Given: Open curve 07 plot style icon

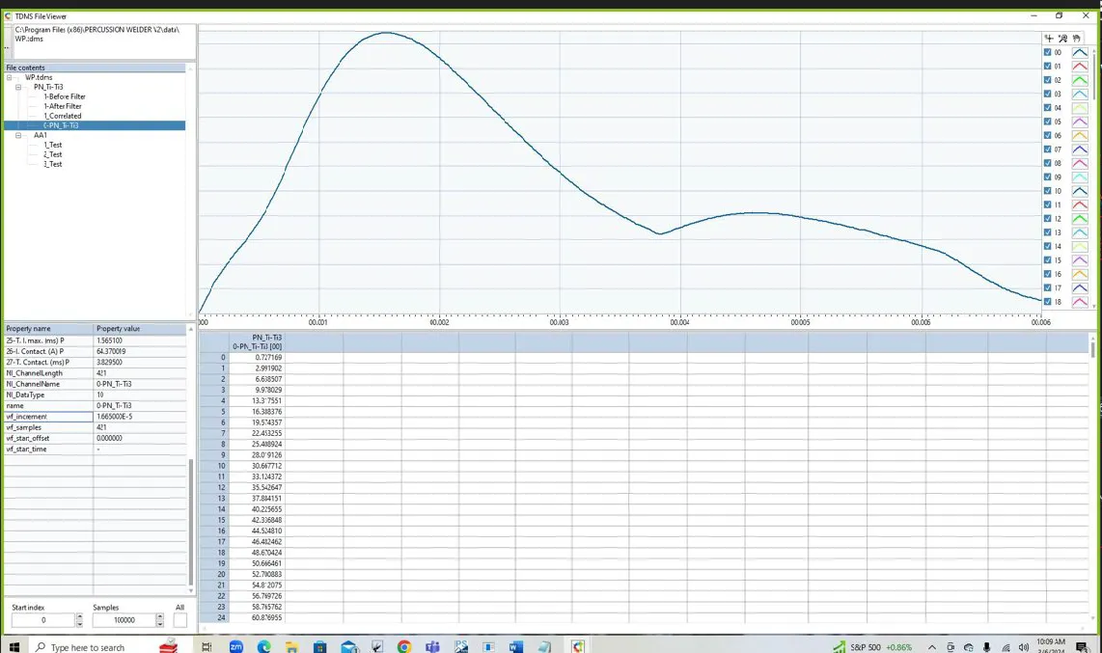Looking at the screenshot, I should click(x=1080, y=150).
